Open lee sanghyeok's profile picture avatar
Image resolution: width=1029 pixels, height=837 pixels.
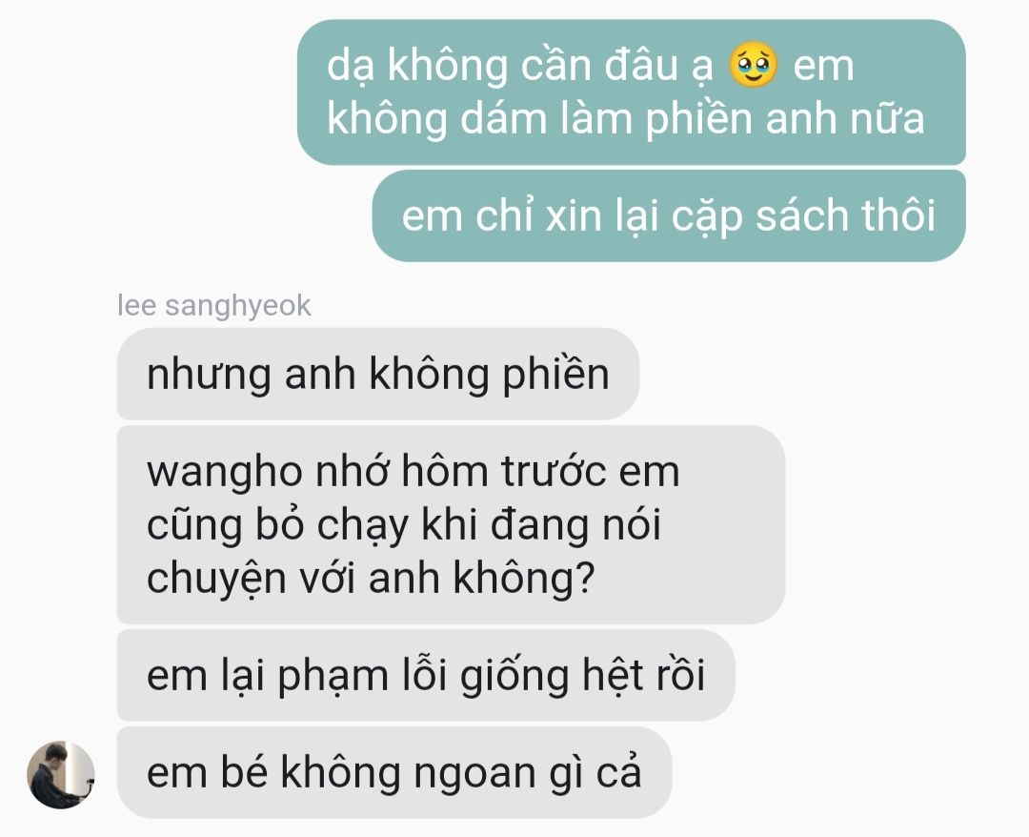coord(61,775)
